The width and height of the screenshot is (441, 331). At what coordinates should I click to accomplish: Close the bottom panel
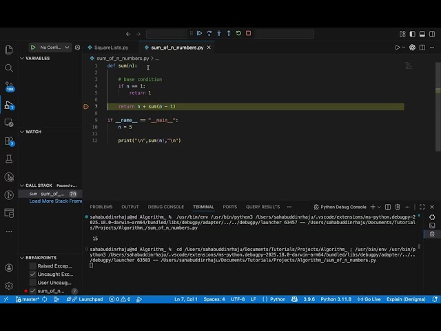click(x=432, y=207)
